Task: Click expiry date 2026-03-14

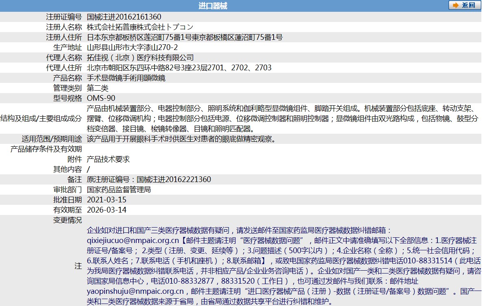Action: point(107,210)
